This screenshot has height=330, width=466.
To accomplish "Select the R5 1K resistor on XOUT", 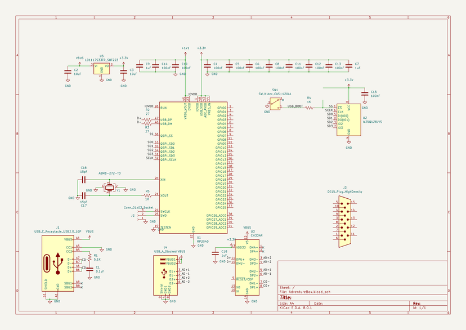I will (147, 195).
